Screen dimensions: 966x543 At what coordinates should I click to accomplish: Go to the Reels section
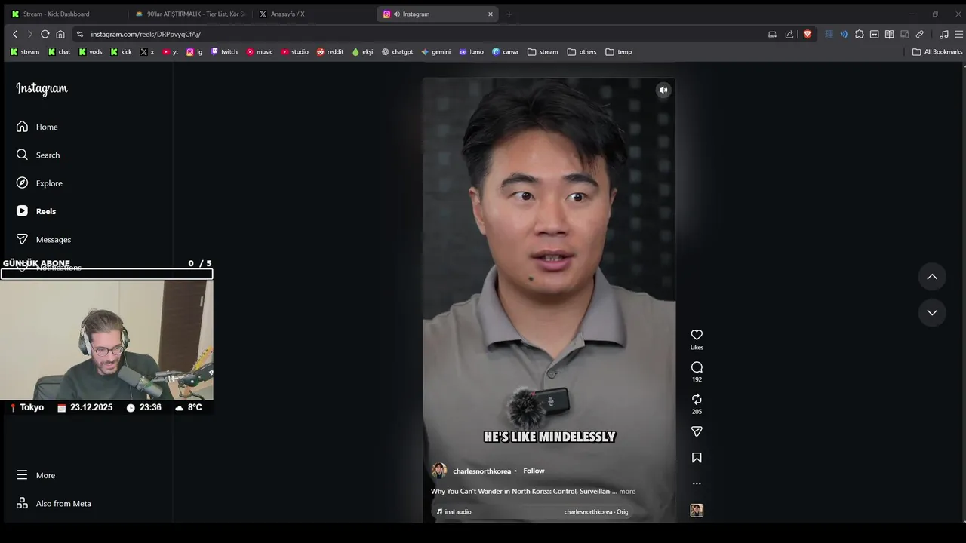pyautogui.click(x=36, y=211)
